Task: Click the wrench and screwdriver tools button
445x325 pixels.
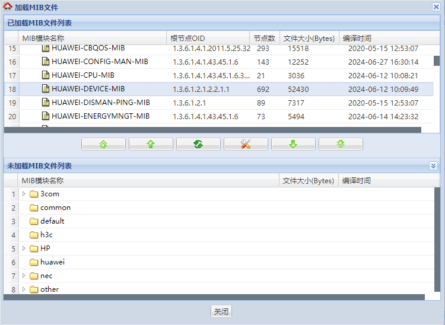Action: [246, 144]
